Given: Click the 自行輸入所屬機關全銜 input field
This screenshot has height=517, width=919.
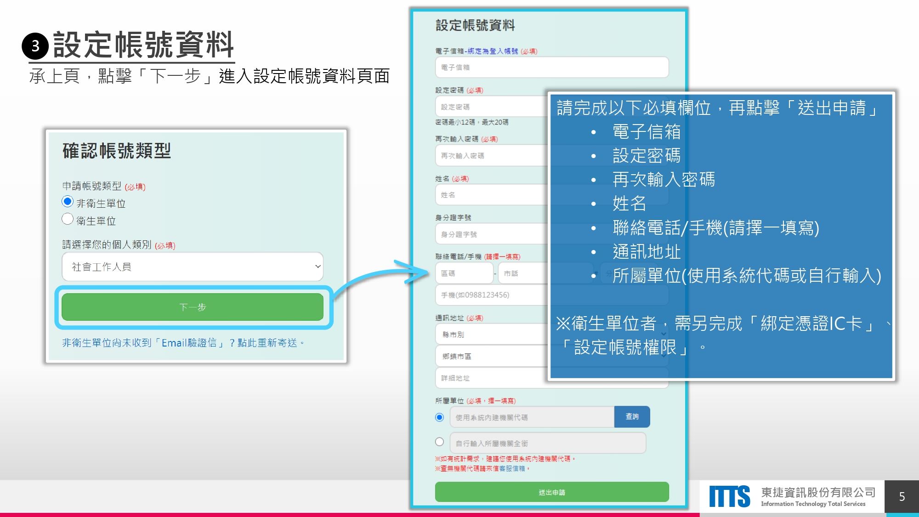Looking at the screenshot, I should 548,443.
